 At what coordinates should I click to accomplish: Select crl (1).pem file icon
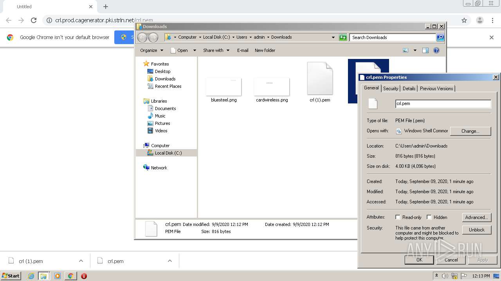click(x=320, y=78)
